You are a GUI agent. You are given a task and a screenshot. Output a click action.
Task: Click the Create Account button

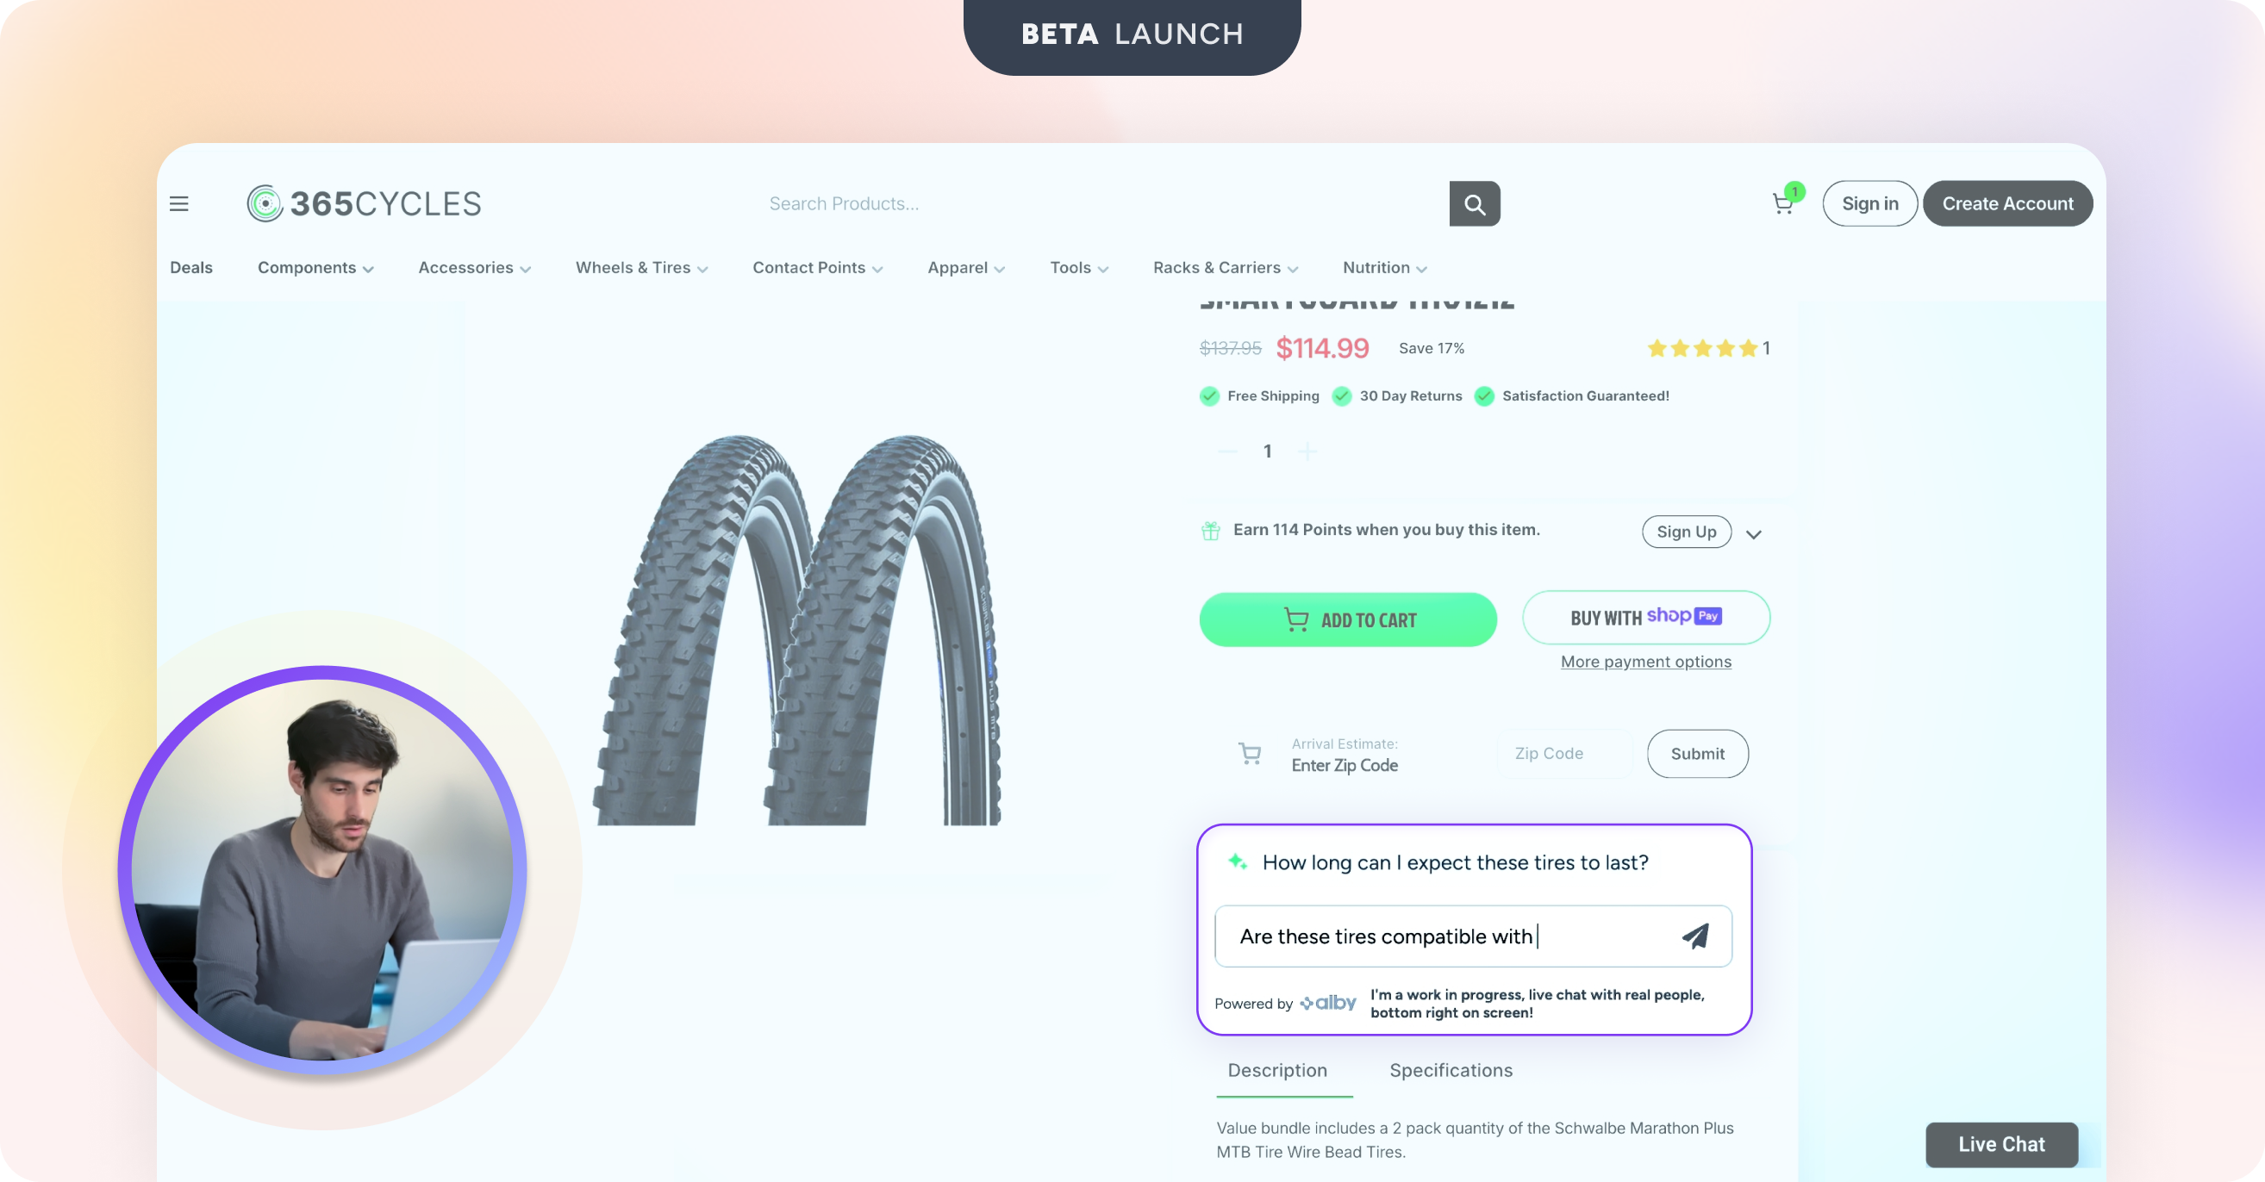(2007, 204)
